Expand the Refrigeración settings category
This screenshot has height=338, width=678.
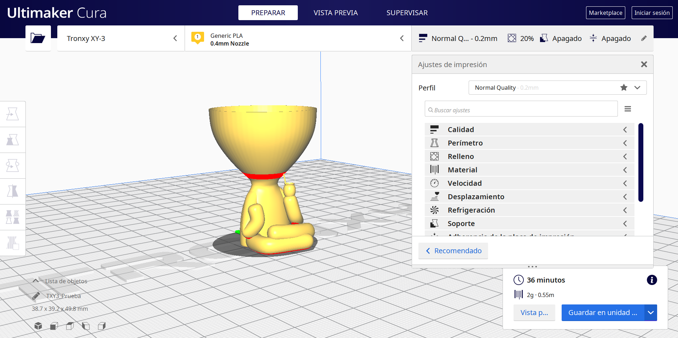pos(529,210)
